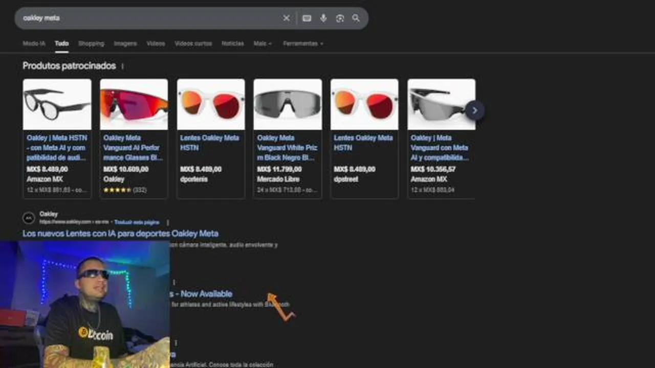The height and width of the screenshot is (368, 655).
Task: Click the magnifier search button
Action: [356, 18]
